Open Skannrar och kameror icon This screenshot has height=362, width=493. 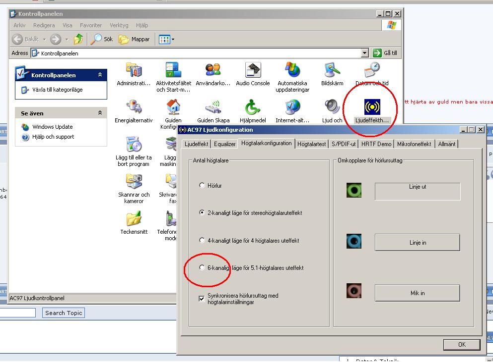click(x=134, y=181)
